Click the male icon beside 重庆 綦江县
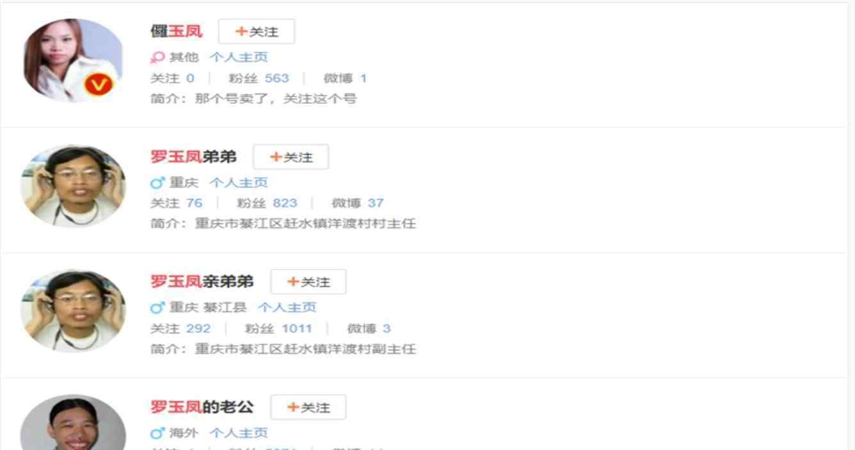The width and height of the screenshot is (855, 450). [x=157, y=308]
